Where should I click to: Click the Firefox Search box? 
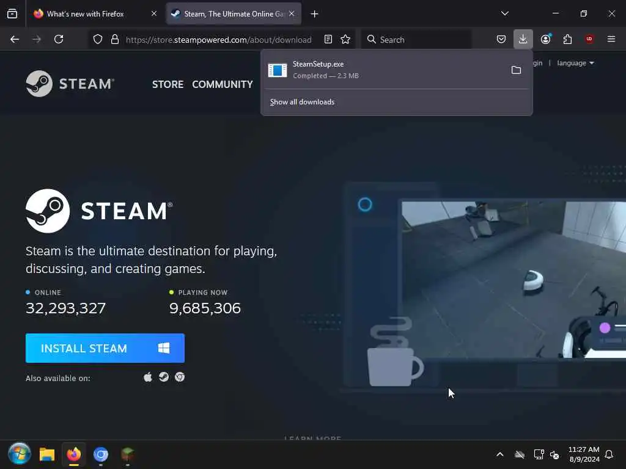416,40
